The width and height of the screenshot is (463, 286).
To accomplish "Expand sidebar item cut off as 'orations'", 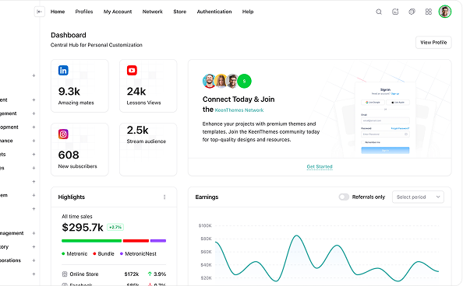I will point(34,260).
